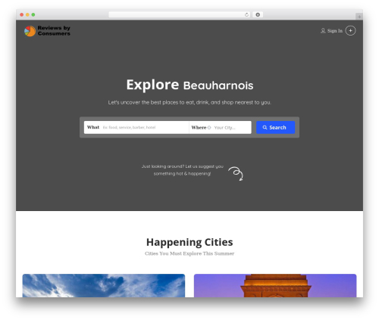Screen dimensions: 379x320
Task: Click the circled plus icon in header
Action: [x=350, y=31]
